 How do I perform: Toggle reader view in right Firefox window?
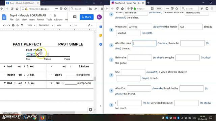152,8
